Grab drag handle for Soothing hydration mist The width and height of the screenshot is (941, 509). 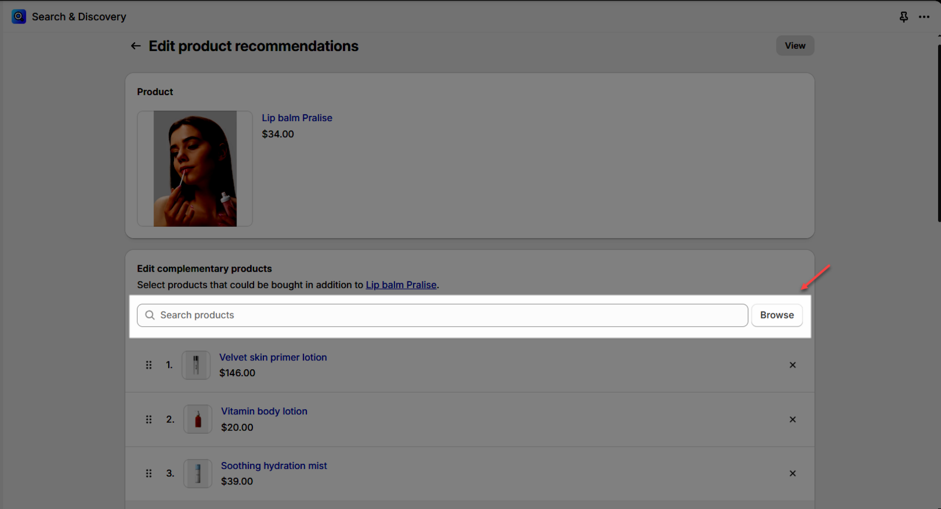point(149,474)
